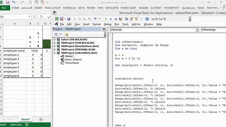The image size is (226, 127).
Task: Click the Find binoculars icon
Action: coord(89,19)
